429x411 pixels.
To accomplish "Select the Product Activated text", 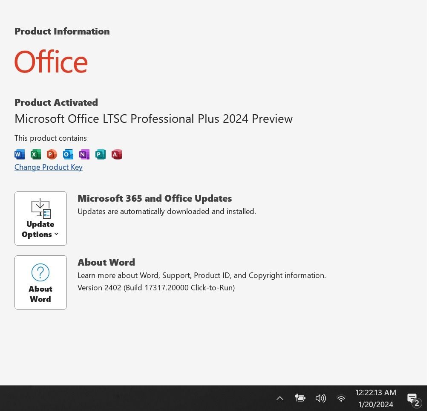I will [x=56, y=103].
